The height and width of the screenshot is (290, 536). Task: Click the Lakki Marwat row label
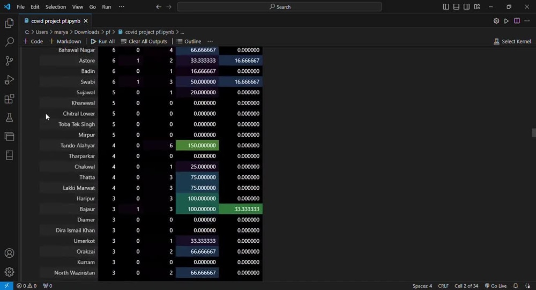coord(79,188)
